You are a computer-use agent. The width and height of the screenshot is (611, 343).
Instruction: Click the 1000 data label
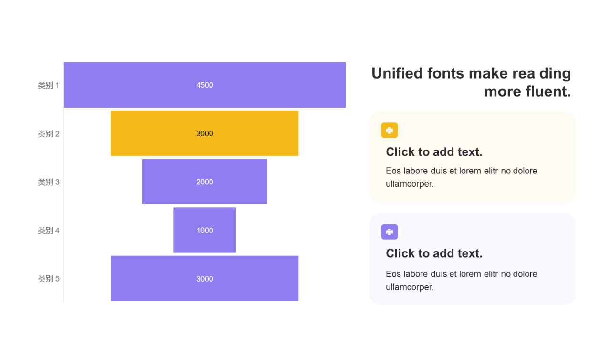(204, 230)
